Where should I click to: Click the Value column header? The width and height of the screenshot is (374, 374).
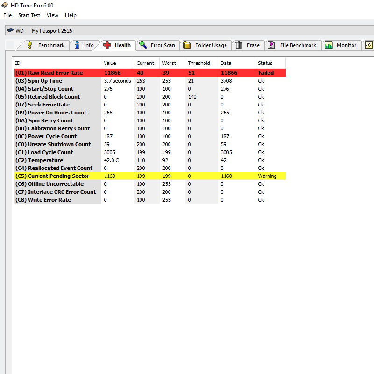click(117, 63)
